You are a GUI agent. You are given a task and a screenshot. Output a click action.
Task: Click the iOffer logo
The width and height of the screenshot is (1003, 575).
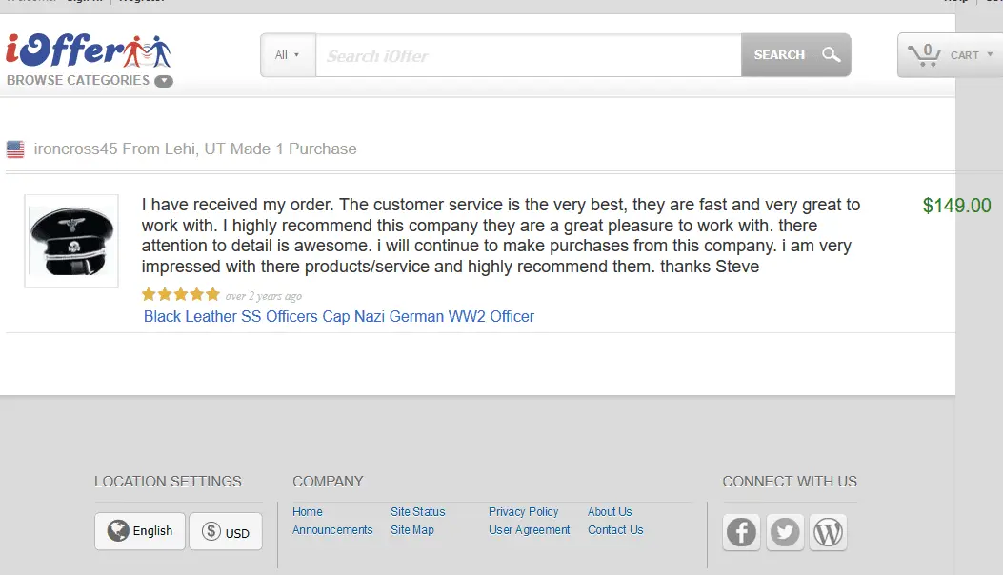click(x=88, y=51)
